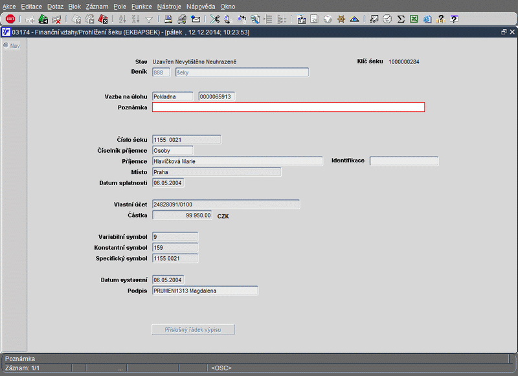Viewport: 518px width, 376px height.
Task: Click the Příslušný řádek výpisu button
Action: pyautogui.click(x=193, y=329)
